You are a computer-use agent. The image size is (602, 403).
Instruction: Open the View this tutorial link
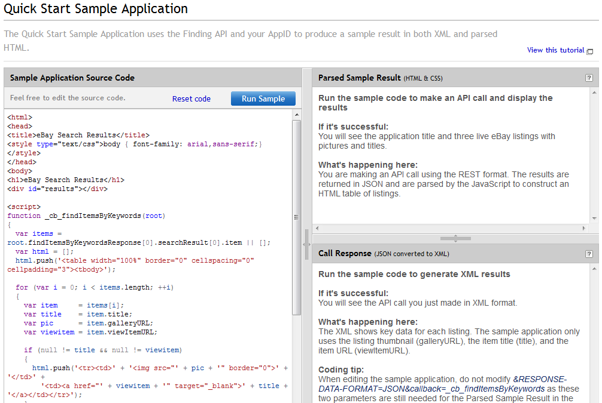click(555, 50)
